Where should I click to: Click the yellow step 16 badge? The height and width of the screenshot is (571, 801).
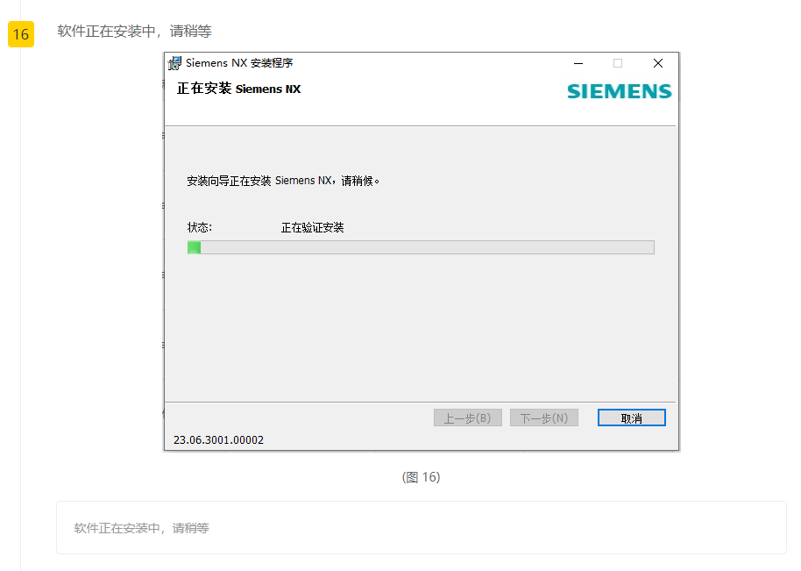coord(21,34)
